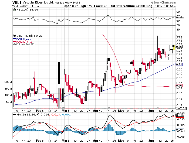Click the red boxed 0.16 MA(200) label
This screenshot has width=189, height=143.
pyautogui.click(x=179, y=86)
